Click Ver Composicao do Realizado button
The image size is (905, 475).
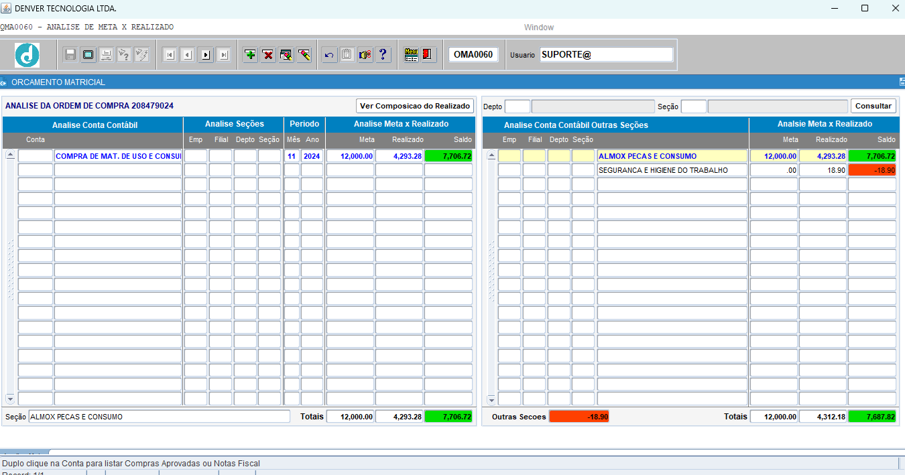pyautogui.click(x=415, y=106)
